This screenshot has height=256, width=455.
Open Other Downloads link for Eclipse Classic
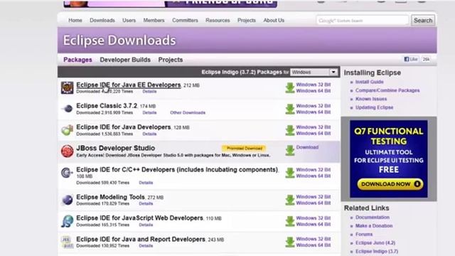tap(188, 112)
